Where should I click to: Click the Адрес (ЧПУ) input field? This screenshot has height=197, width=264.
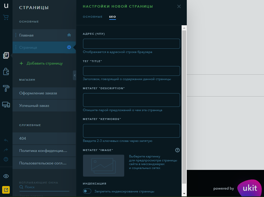(x=131, y=44)
